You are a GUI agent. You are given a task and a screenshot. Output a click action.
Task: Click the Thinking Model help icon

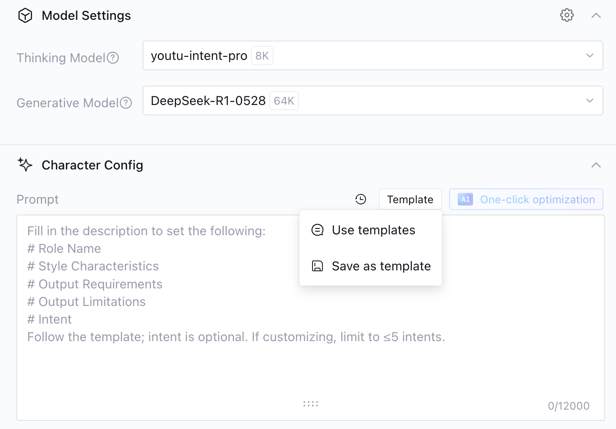point(113,58)
